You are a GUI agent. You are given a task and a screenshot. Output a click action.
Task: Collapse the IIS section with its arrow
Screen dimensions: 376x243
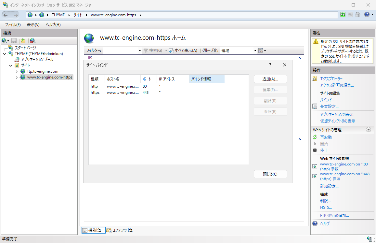click(300, 58)
